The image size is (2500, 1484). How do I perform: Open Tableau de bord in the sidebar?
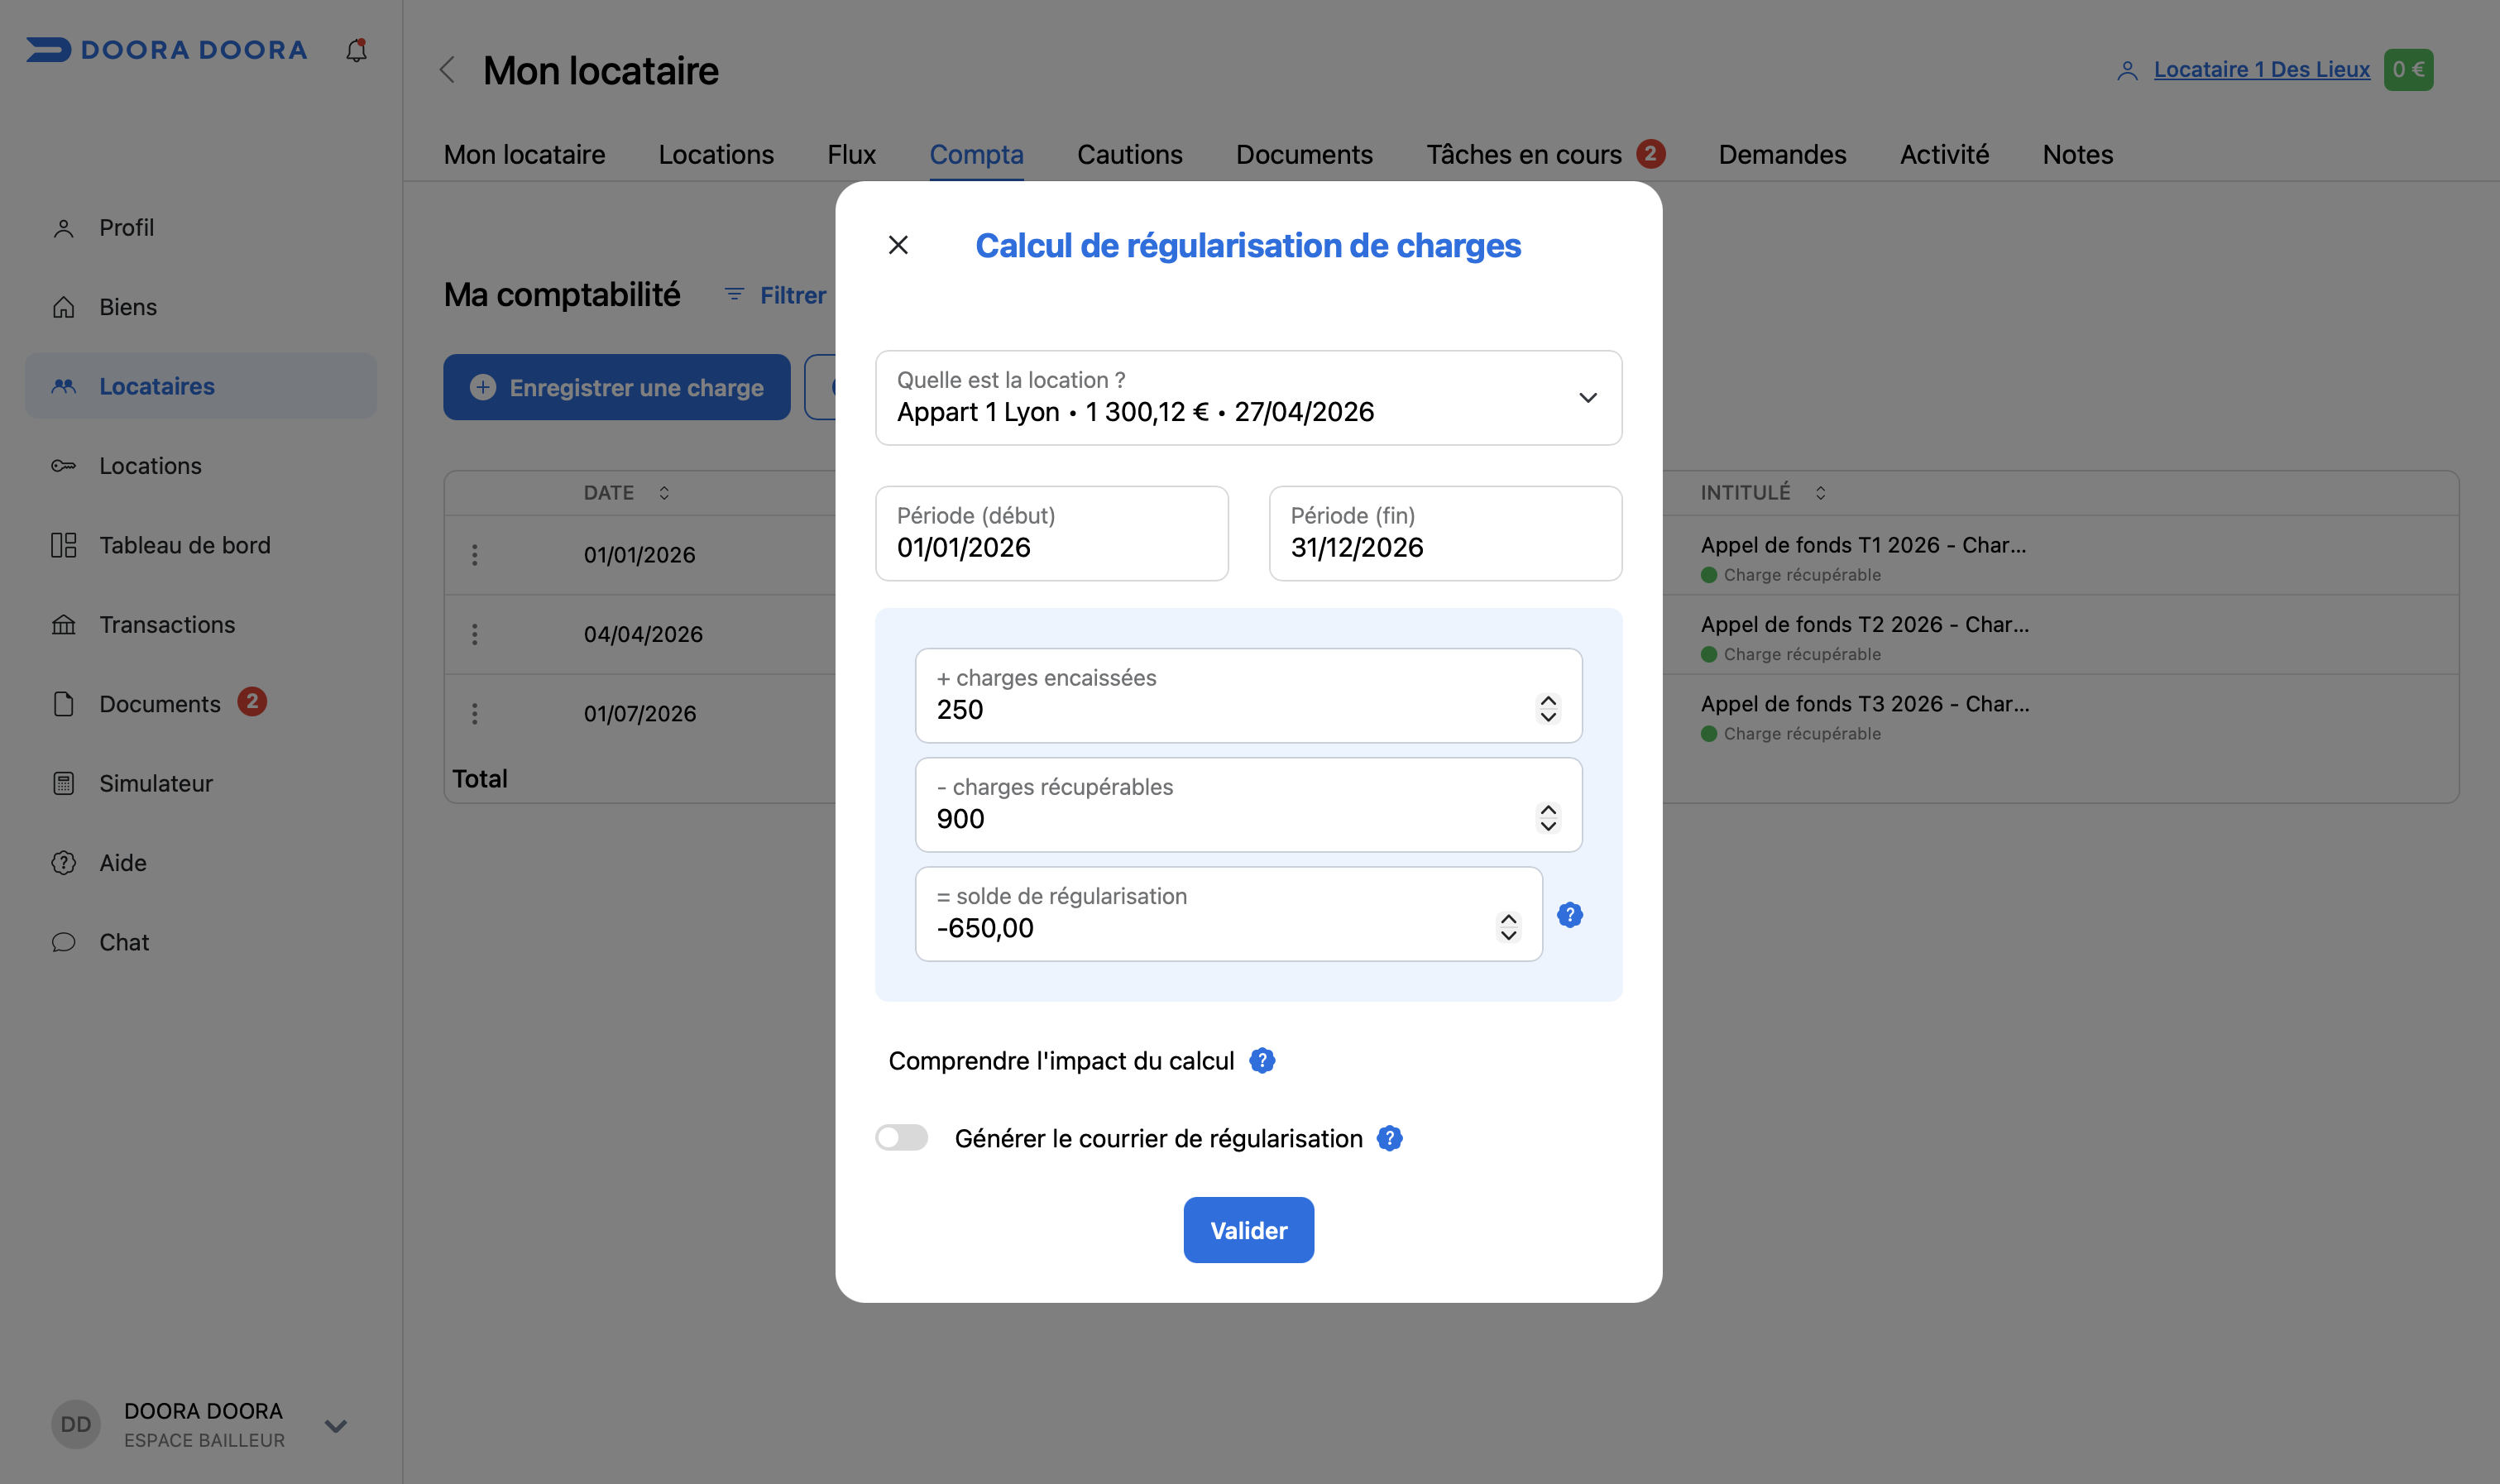pos(201,545)
